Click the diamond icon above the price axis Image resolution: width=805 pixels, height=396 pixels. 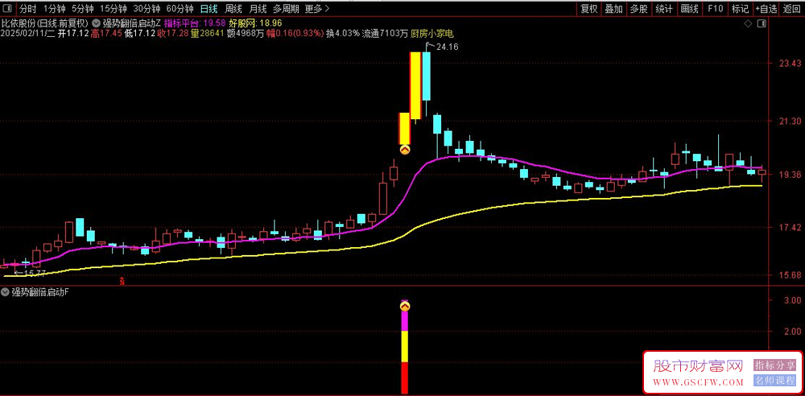[x=748, y=25]
